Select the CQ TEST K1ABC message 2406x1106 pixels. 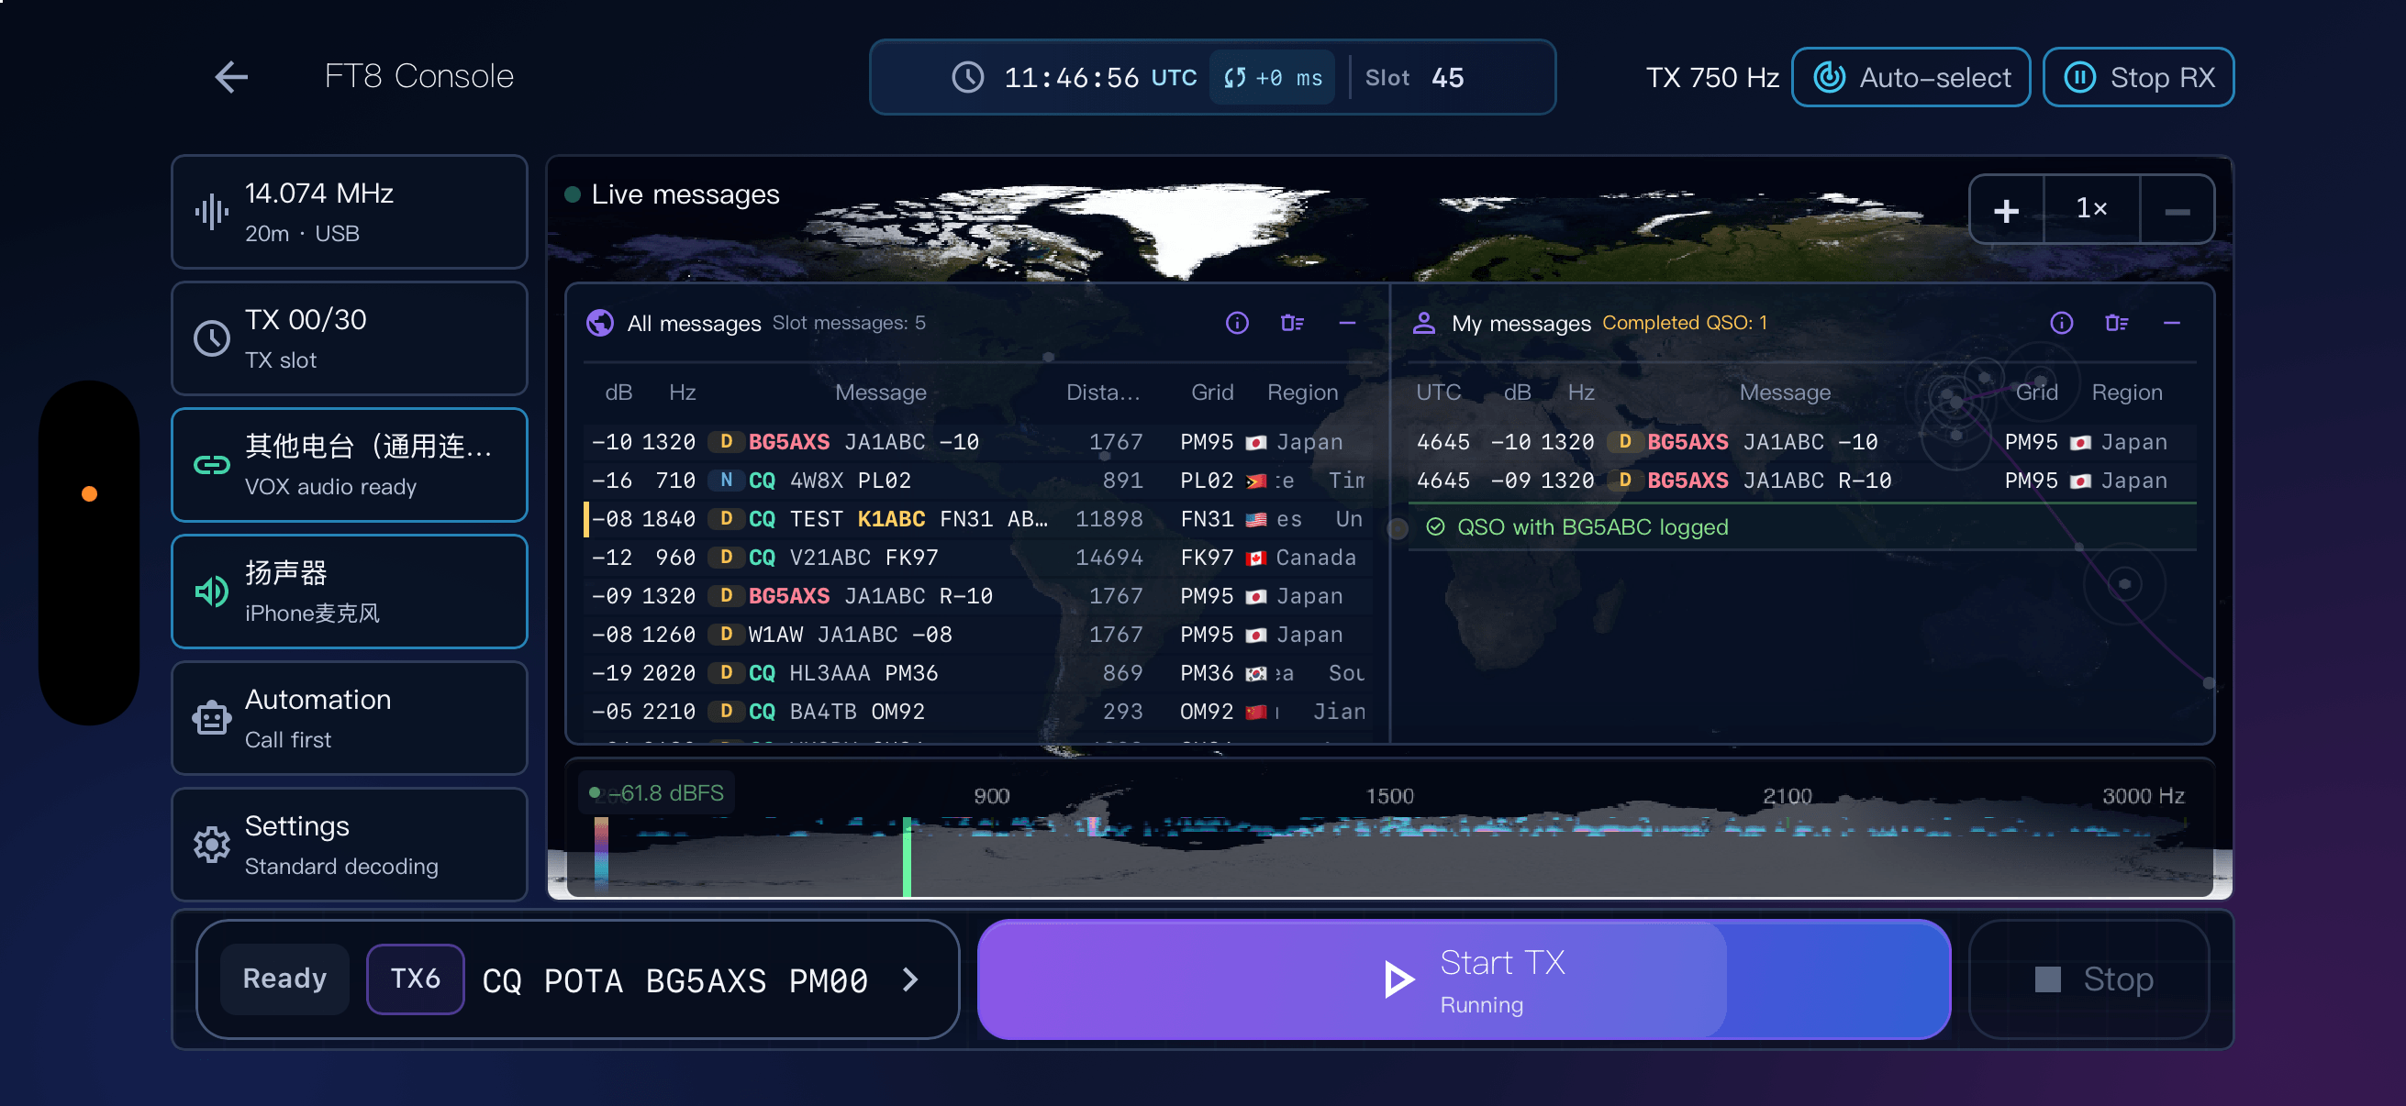pyautogui.click(x=977, y=519)
